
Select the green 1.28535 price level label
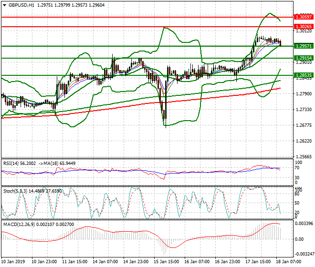304,75
